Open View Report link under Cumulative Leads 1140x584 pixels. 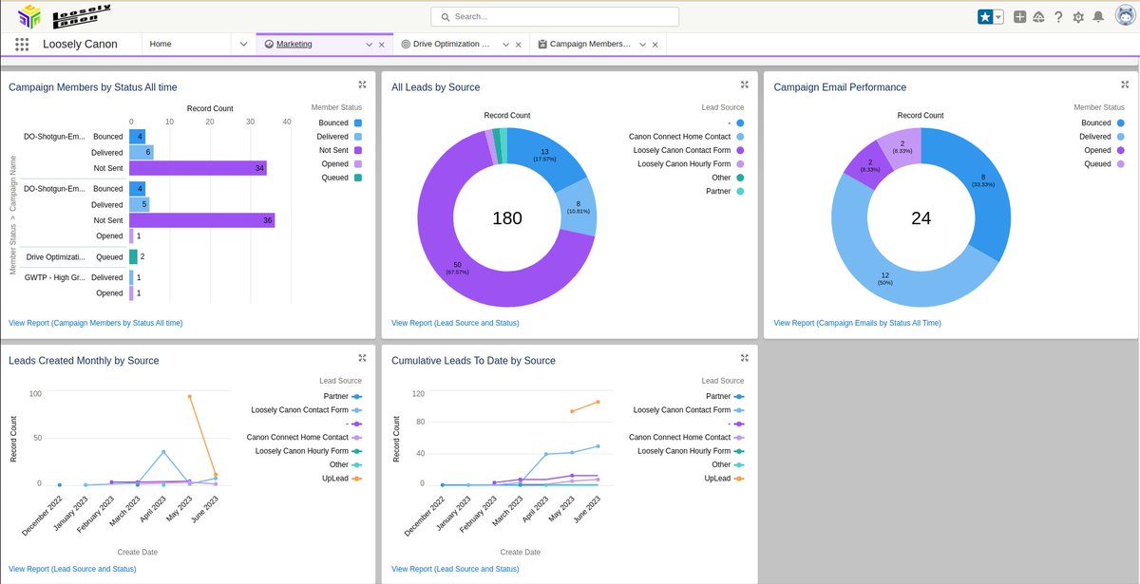455,569
